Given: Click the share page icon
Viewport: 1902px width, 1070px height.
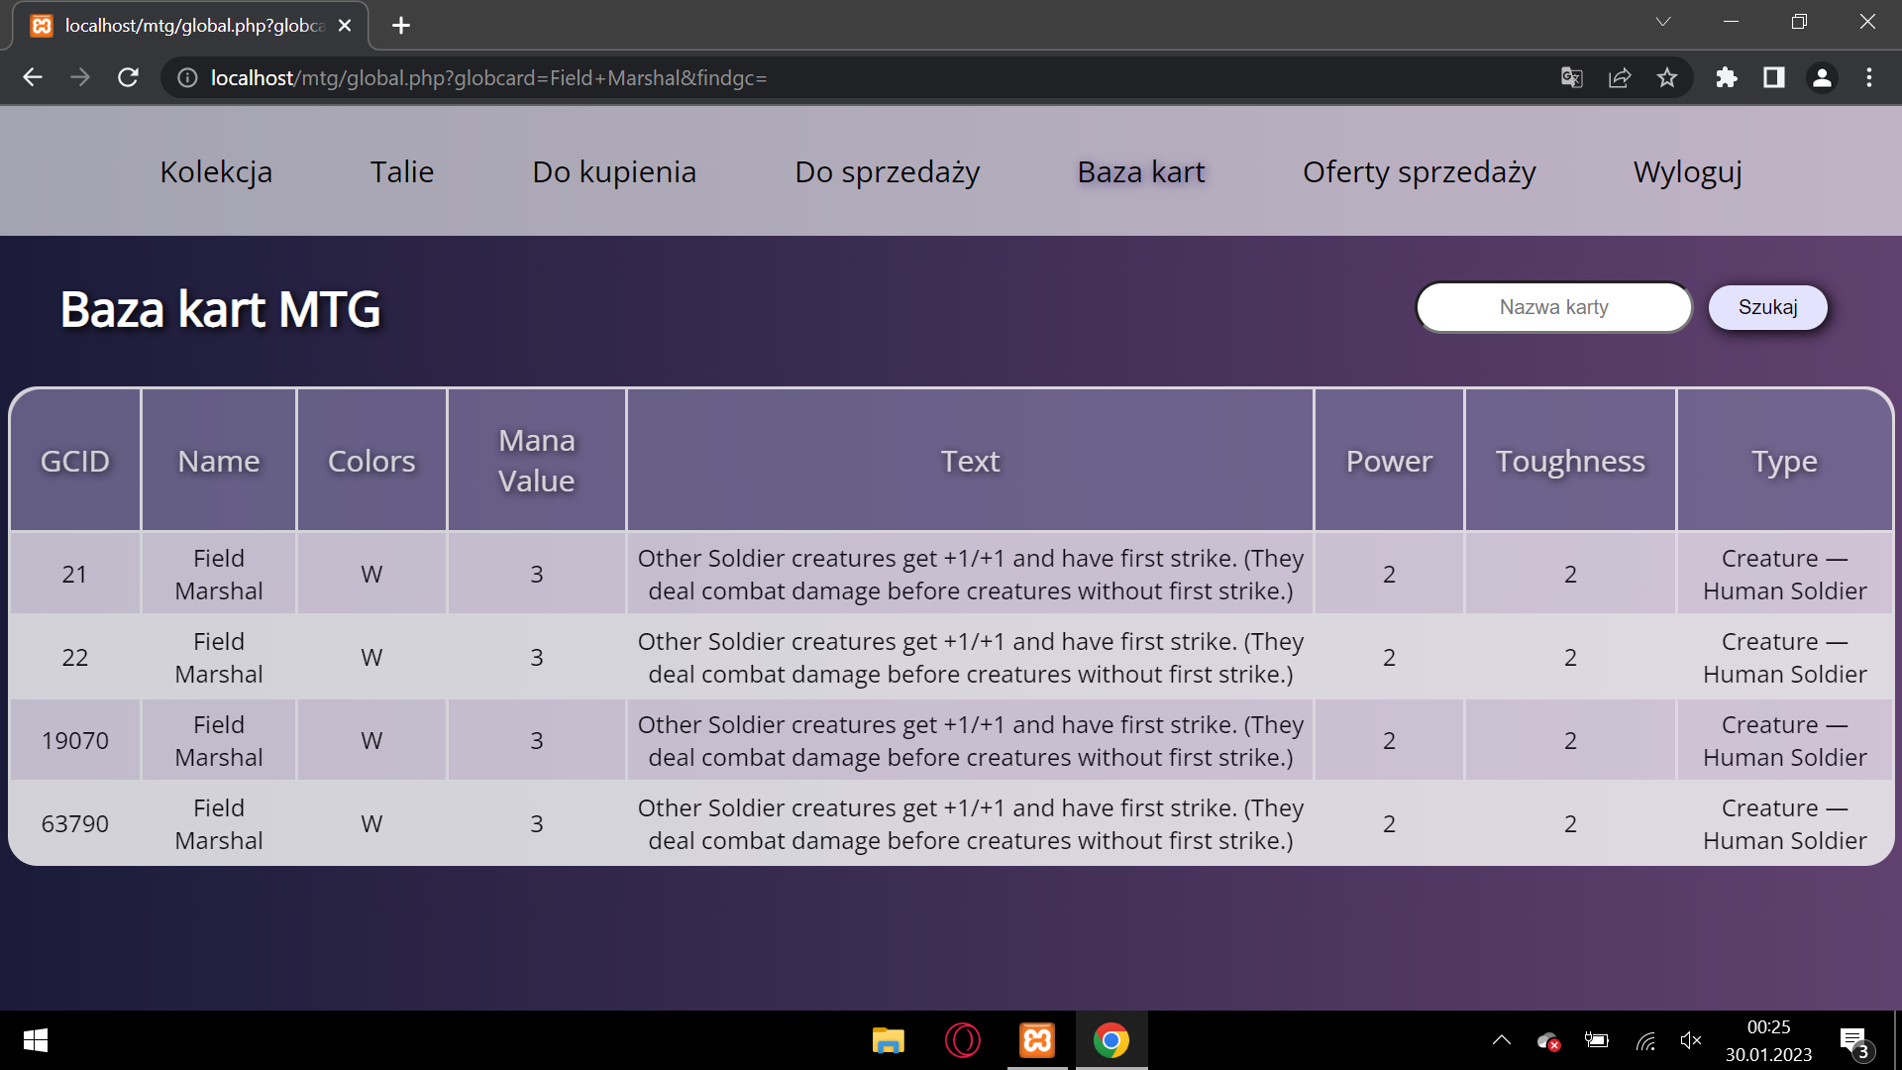Looking at the screenshot, I should tap(1620, 77).
